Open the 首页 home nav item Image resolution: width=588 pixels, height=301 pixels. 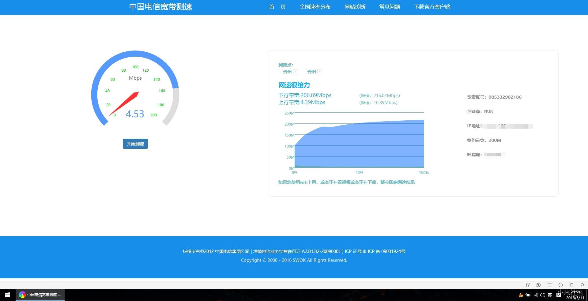(277, 7)
